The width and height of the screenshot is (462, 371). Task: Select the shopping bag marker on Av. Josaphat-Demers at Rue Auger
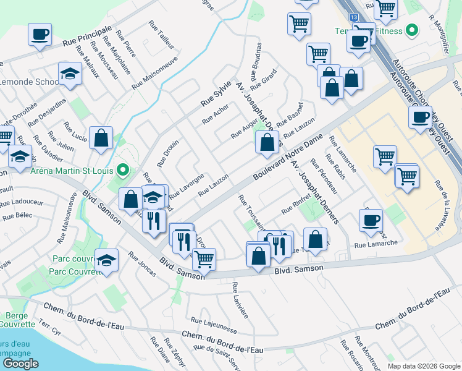pos(267,143)
